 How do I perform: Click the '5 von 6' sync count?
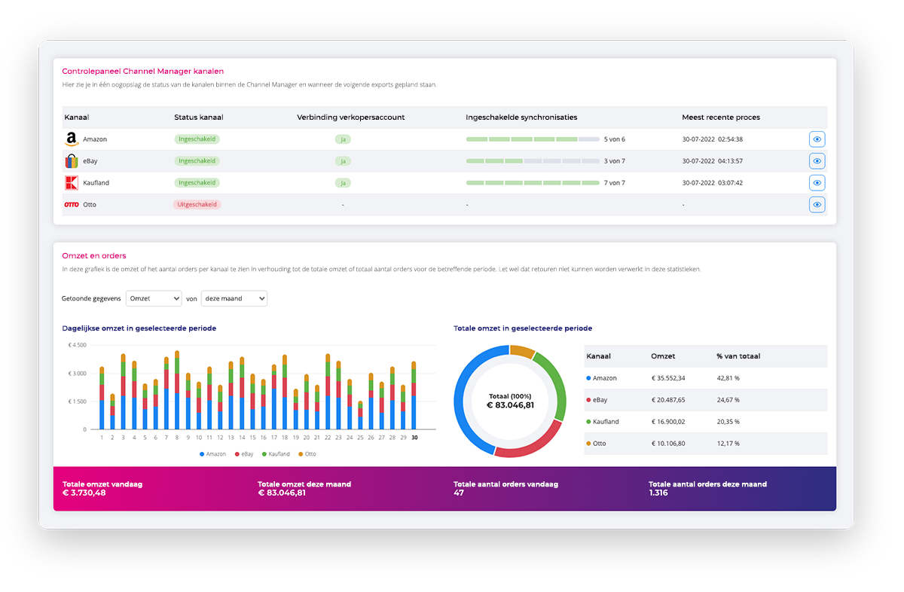coord(615,139)
